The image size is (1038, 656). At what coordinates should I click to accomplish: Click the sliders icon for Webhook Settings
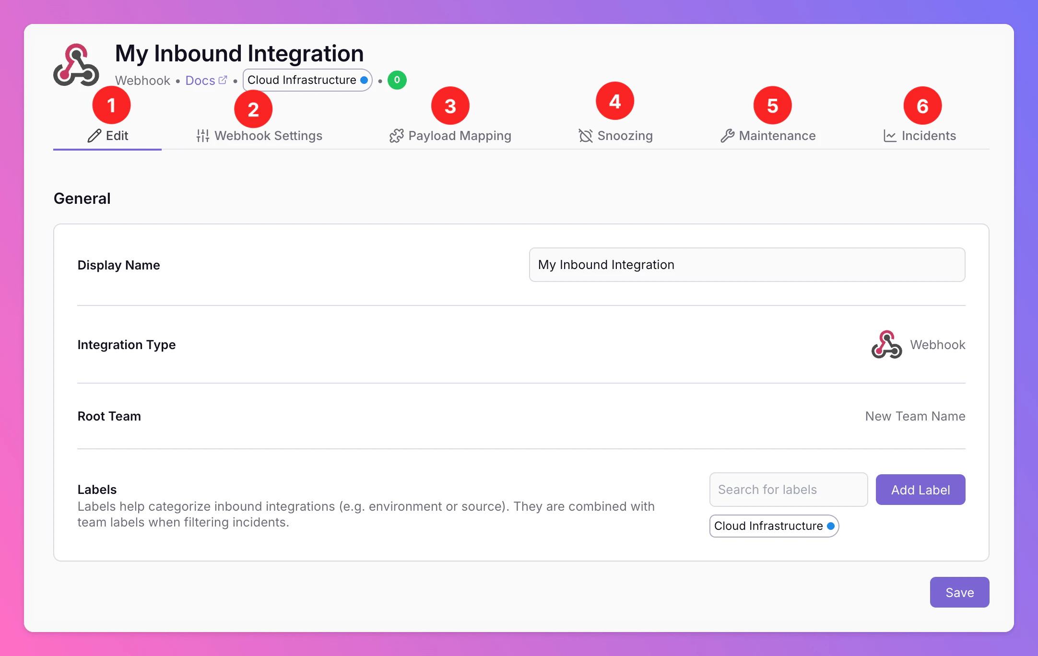202,136
